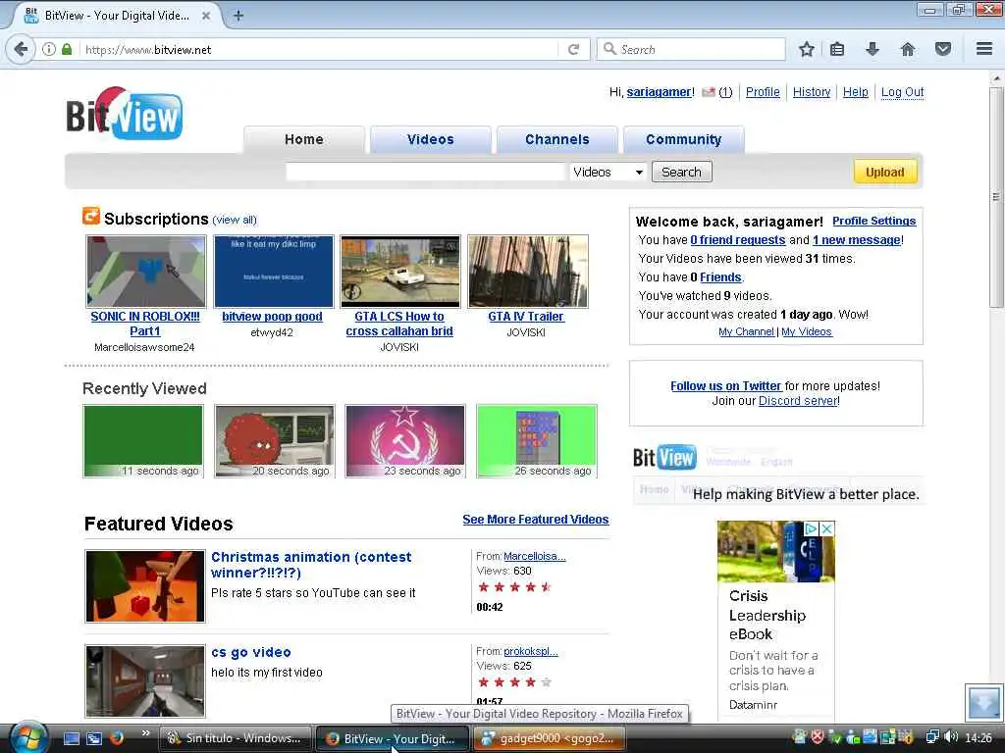
Task: Click the green padlock security icon
Action: point(67,49)
